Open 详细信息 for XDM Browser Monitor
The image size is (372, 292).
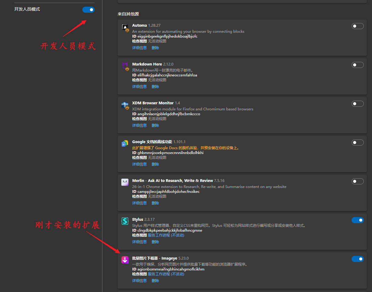(139, 126)
